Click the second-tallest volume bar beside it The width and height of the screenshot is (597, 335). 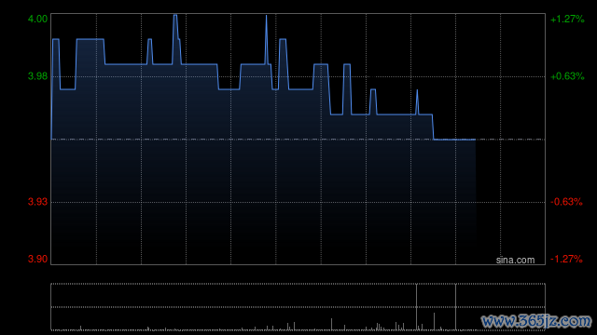pyautogui.click(x=417, y=307)
